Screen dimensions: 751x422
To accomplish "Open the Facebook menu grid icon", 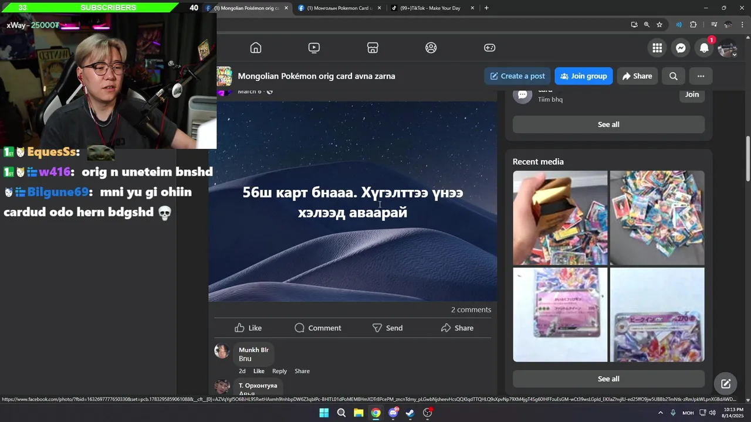I will [657, 48].
